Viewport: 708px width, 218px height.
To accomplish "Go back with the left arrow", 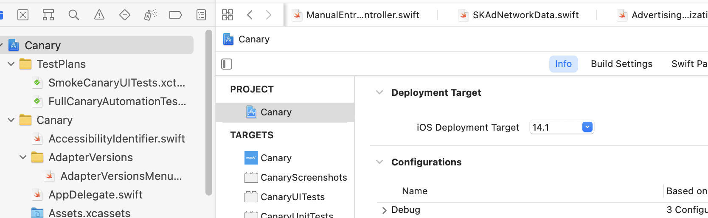I will tap(250, 15).
